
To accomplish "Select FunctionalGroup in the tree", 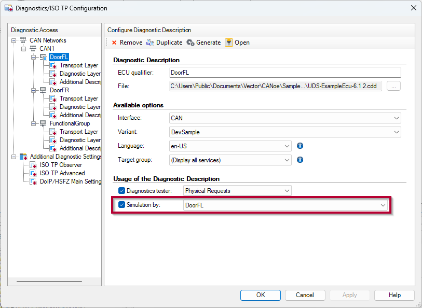I will click(x=70, y=123).
